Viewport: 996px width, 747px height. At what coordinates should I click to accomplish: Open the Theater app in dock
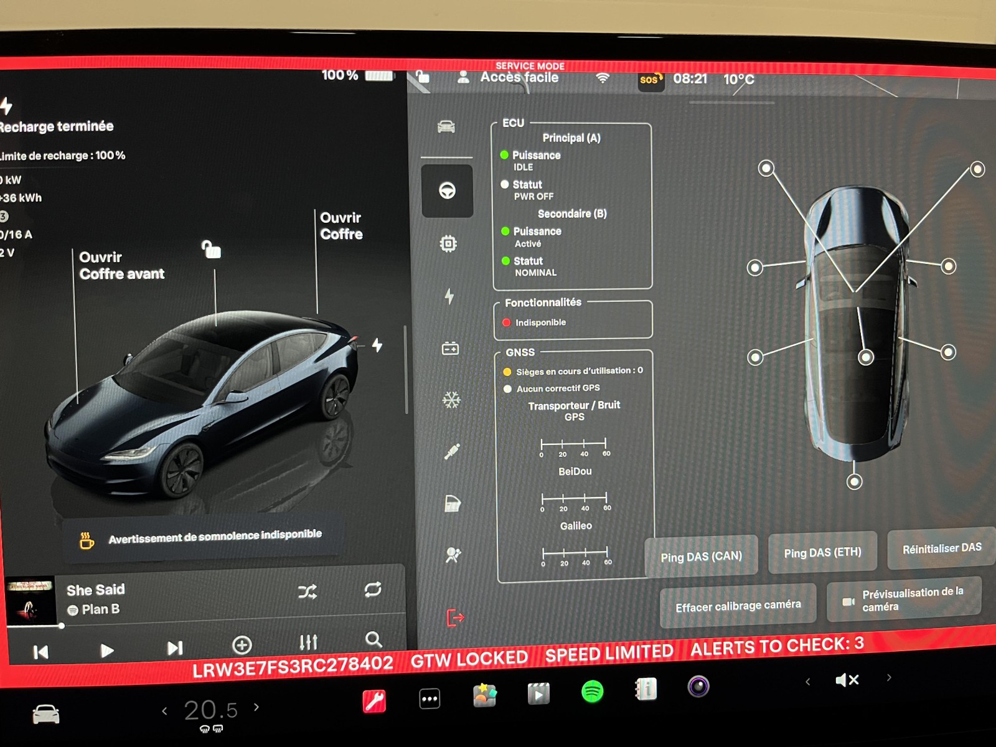538,693
